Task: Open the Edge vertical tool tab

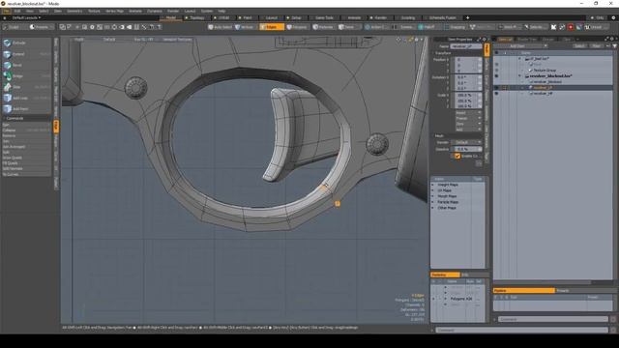Action: (x=56, y=126)
